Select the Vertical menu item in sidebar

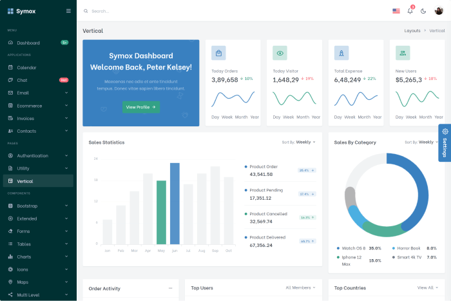[x=38, y=181]
